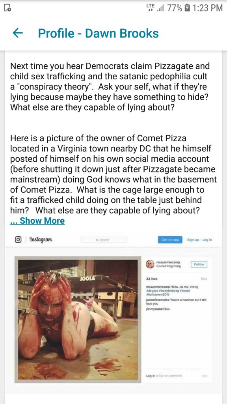The image size is (227, 404).
Task: Open the Log in link at top
Action: click(207, 239)
